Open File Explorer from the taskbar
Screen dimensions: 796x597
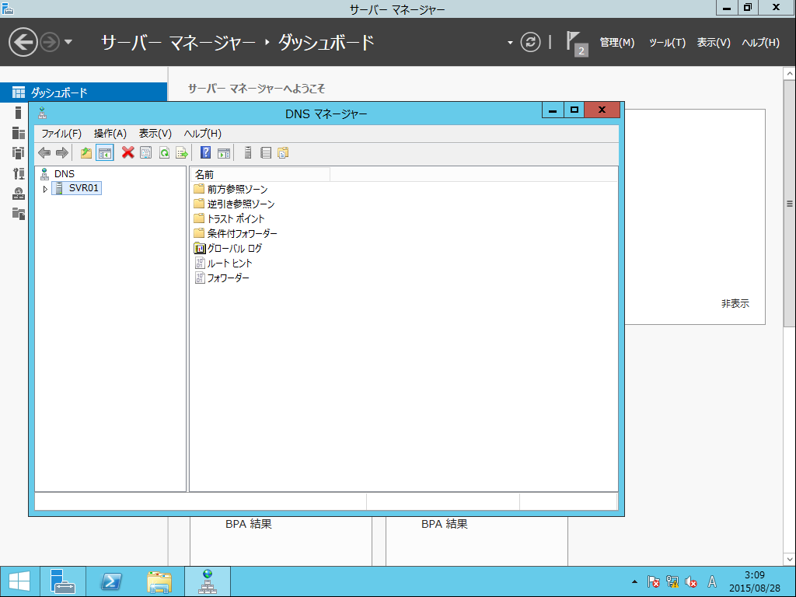point(159,581)
